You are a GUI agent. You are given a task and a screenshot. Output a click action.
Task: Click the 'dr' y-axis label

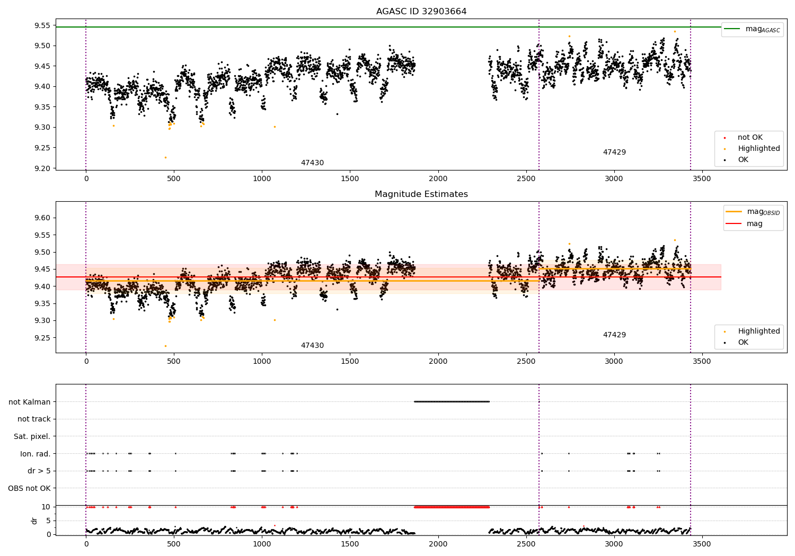click(34, 521)
